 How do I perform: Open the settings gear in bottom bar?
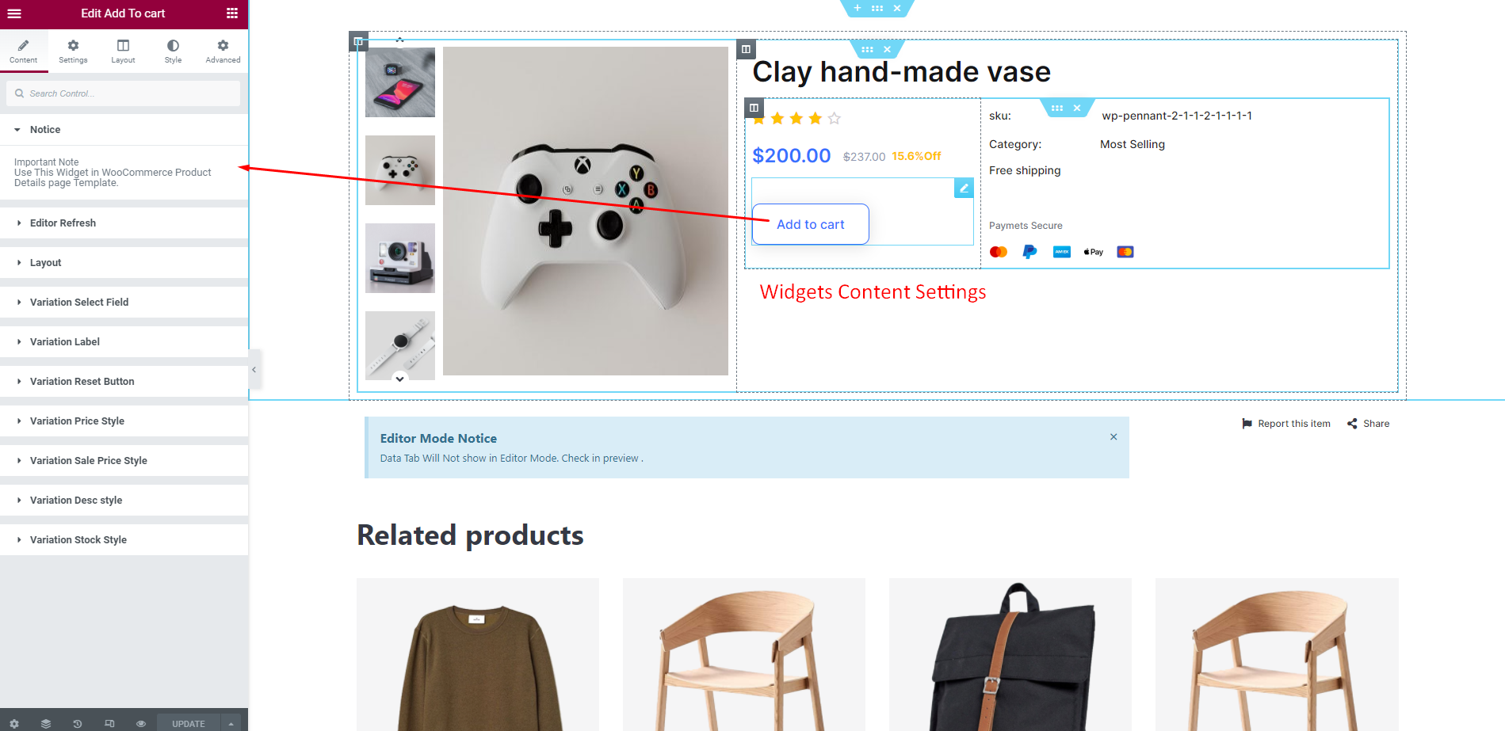[14, 724]
